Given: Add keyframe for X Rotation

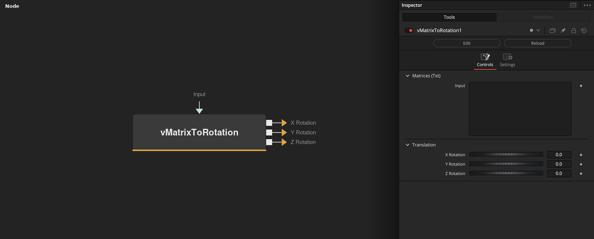Looking at the screenshot, I should (x=581, y=155).
